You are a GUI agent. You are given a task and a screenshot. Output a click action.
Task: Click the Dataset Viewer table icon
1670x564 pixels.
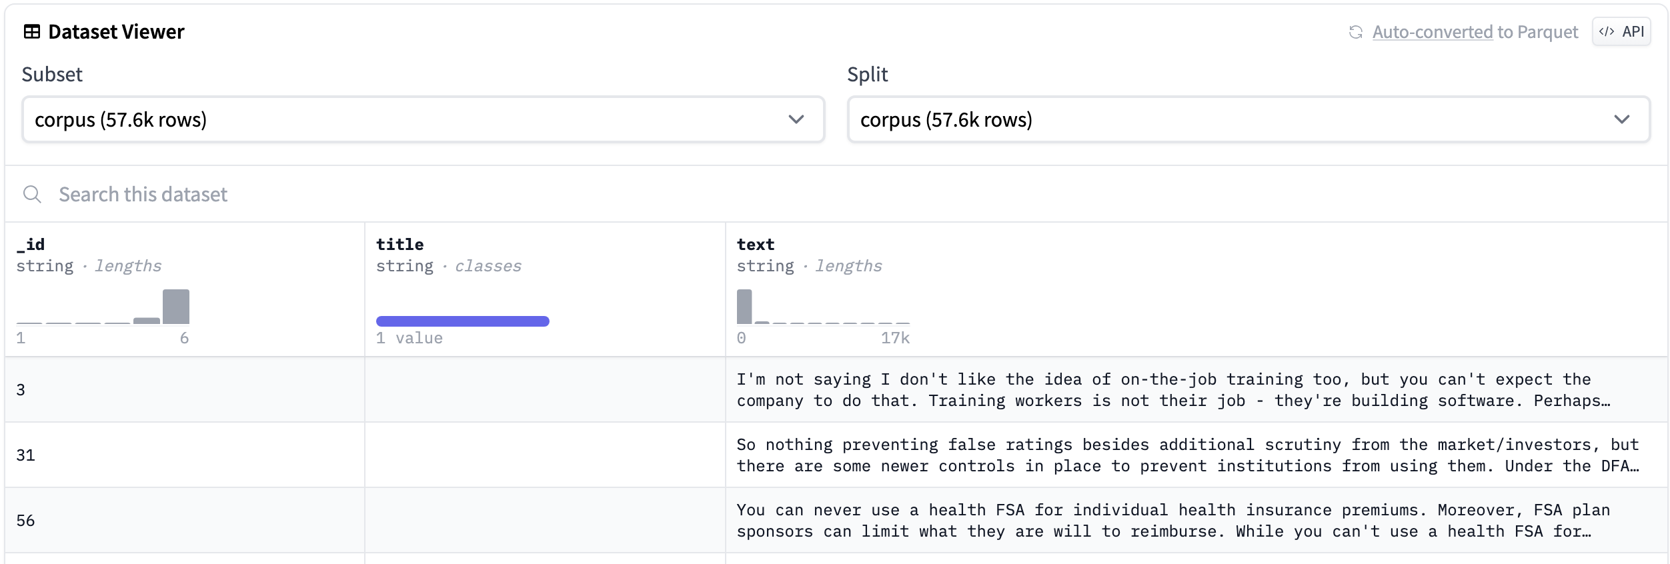click(x=32, y=32)
